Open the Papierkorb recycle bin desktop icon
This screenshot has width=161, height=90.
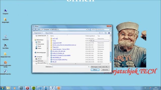[6, 37]
